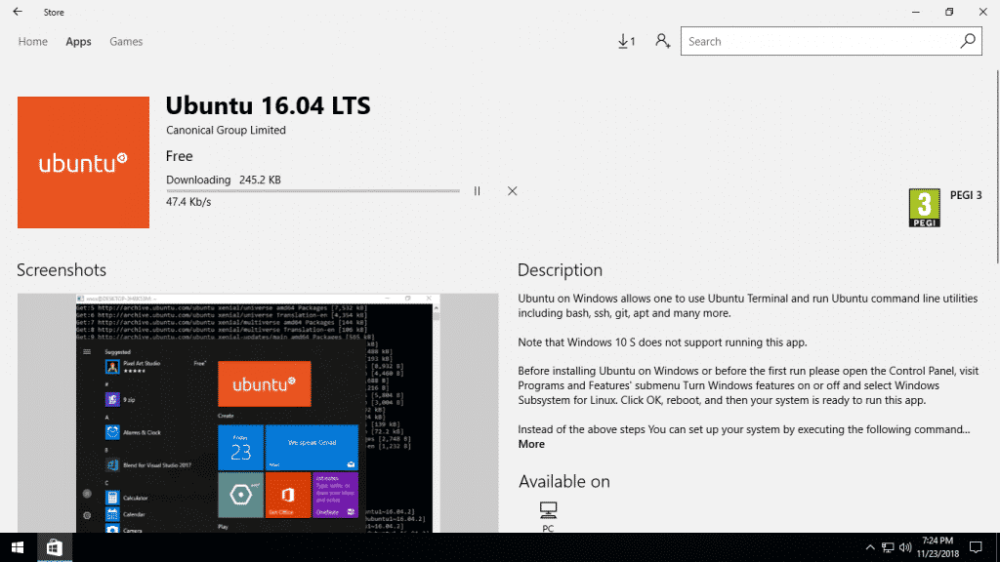Cancel the Ubuntu download

click(513, 191)
